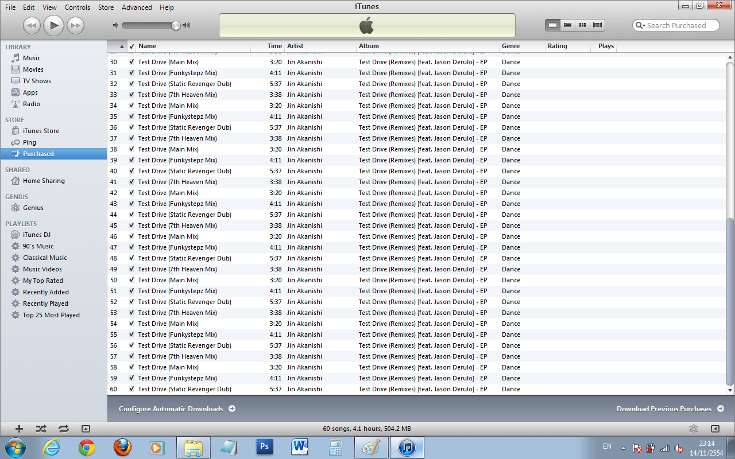Click Configure Automatic Downloads link
This screenshot has width=735, height=459.
[x=177, y=409]
